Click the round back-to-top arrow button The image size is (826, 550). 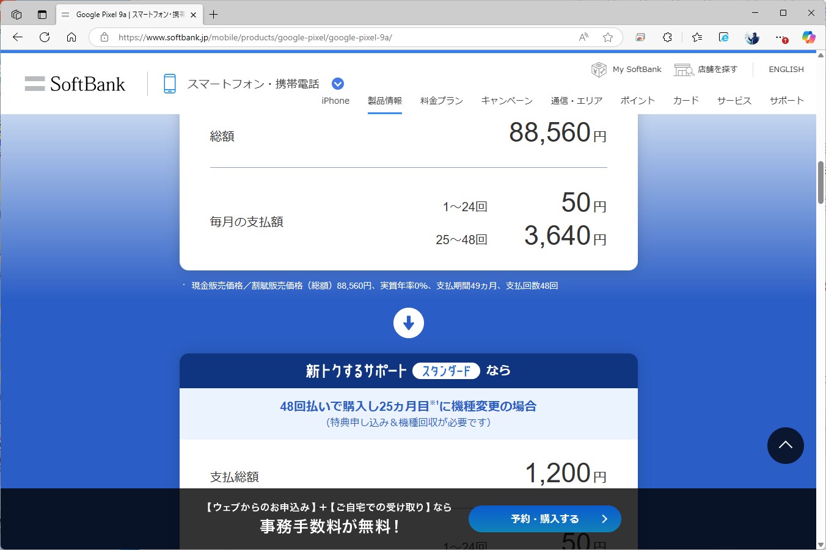coord(786,446)
